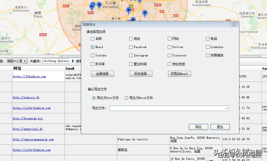267x161 pixels.
Task: Click the "..." browse icon next to 导出文件
Action: click(x=227, y=108)
